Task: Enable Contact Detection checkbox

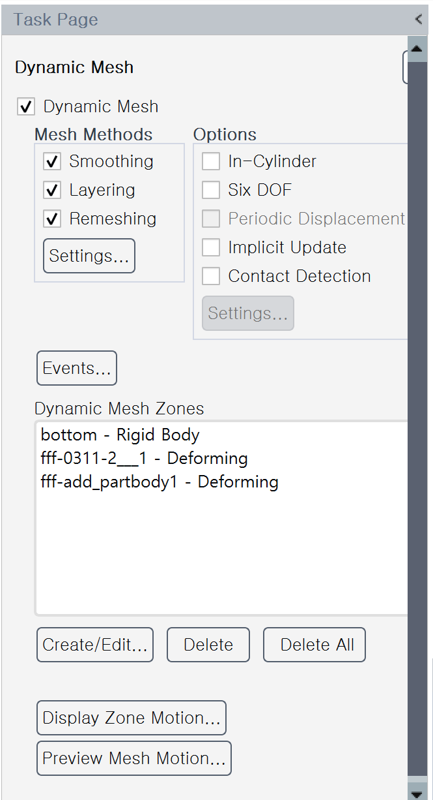Action: click(x=211, y=277)
